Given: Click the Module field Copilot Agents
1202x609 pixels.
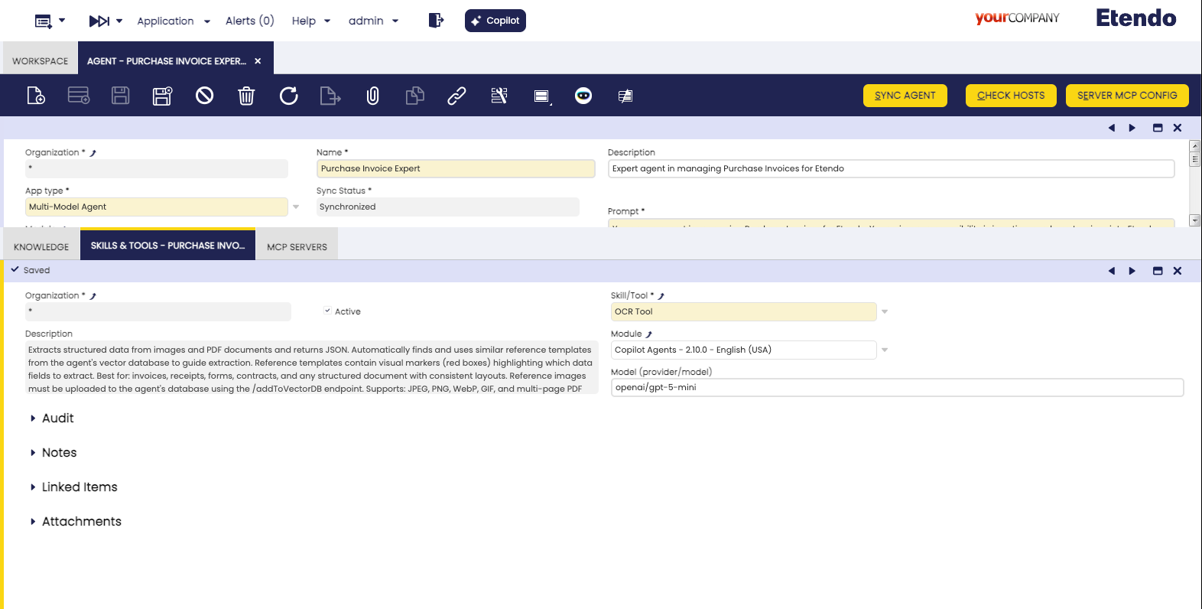Looking at the screenshot, I should pyautogui.click(x=743, y=350).
